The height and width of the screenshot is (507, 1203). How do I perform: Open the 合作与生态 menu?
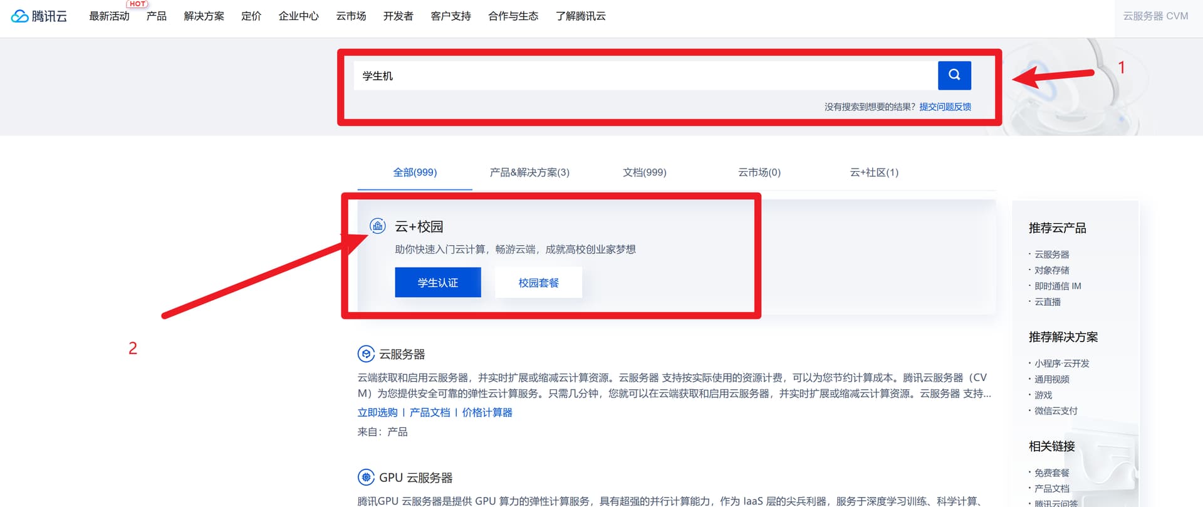[513, 16]
